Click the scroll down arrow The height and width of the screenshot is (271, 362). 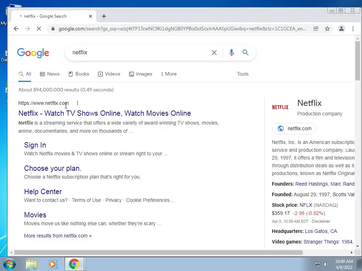(x=357, y=246)
